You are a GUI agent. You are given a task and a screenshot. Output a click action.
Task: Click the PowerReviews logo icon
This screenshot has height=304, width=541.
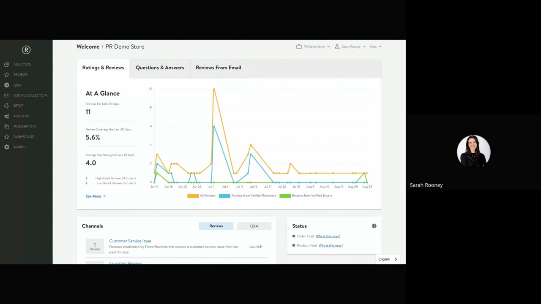coord(26,50)
